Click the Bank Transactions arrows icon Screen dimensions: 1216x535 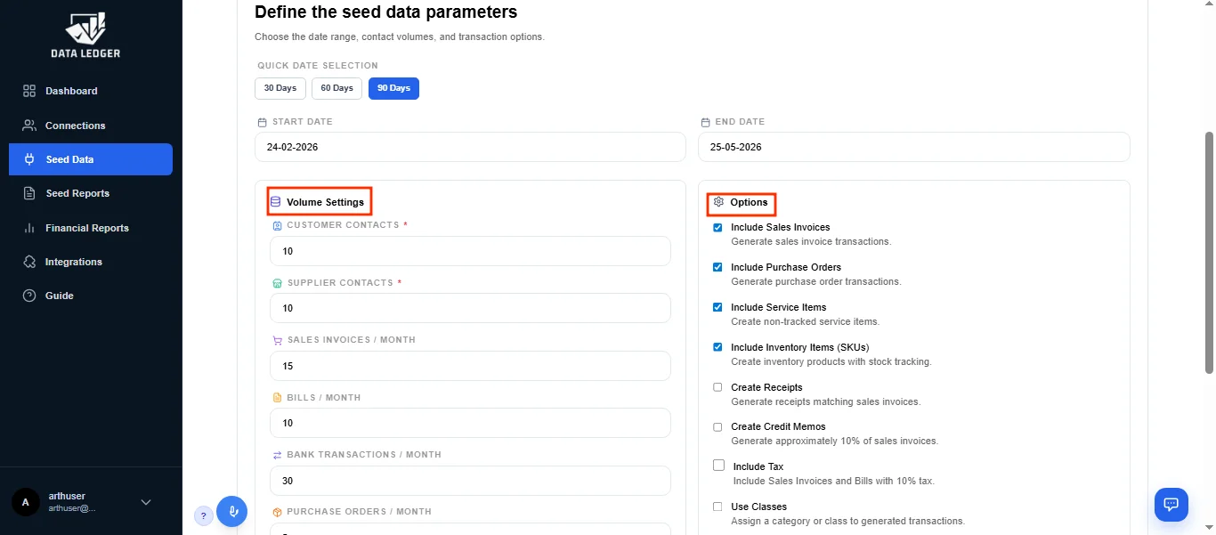click(x=277, y=455)
